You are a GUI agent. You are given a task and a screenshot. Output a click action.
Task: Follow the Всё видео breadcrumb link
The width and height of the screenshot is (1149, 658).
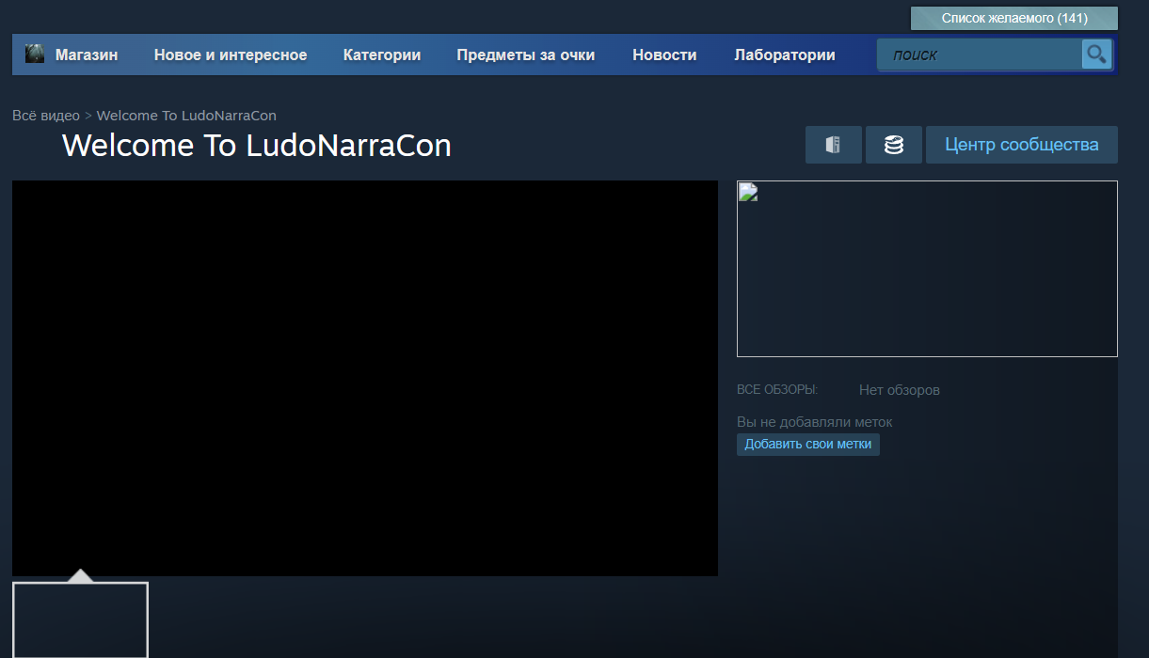tap(46, 116)
